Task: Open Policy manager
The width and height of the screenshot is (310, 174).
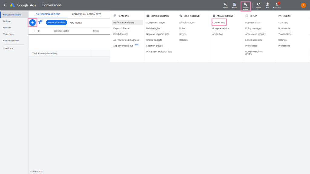Action: coord(253,28)
